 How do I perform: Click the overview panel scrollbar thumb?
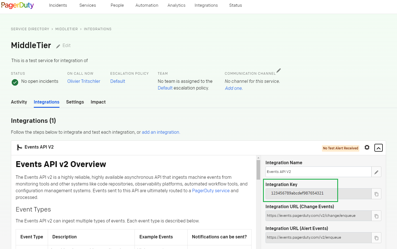point(258,170)
